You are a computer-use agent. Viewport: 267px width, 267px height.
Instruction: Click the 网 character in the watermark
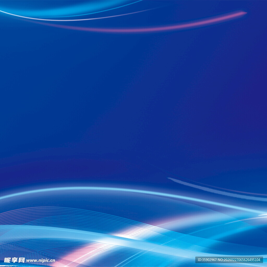pos(22,260)
